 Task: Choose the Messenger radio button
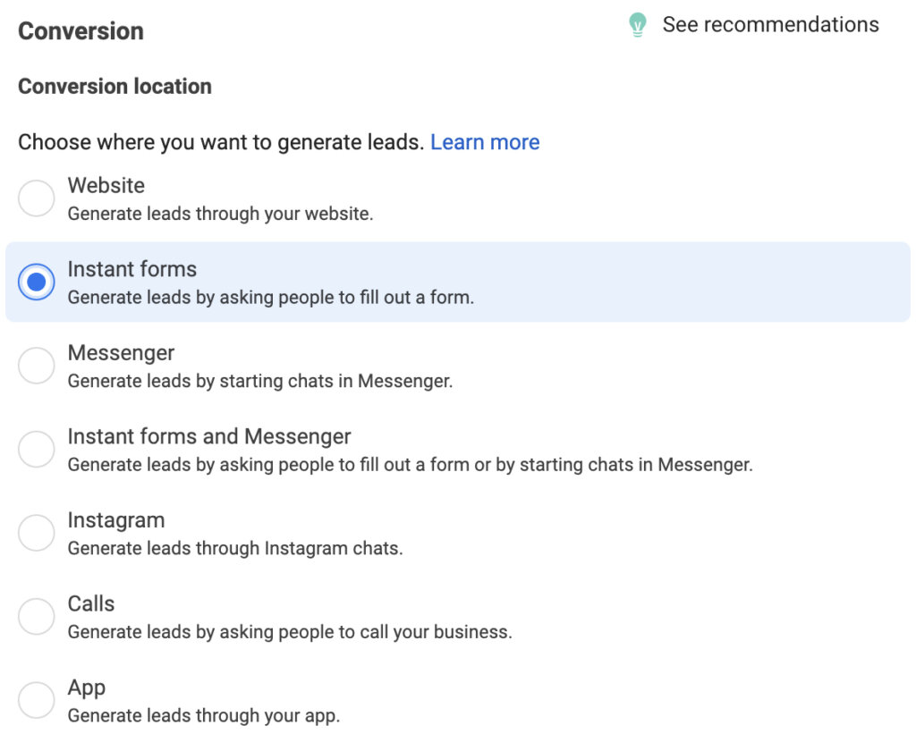point(37,366)
